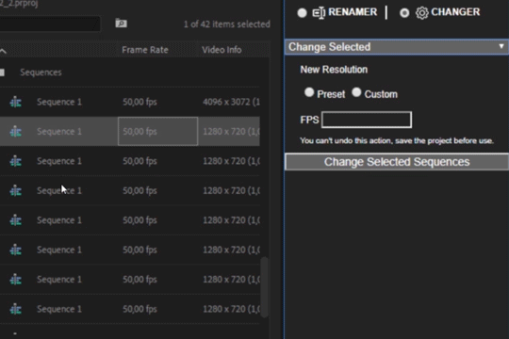Viewport: 509px width, 339px height.
Task: Click the project panel search box
Action: click(x=50, y=24)
